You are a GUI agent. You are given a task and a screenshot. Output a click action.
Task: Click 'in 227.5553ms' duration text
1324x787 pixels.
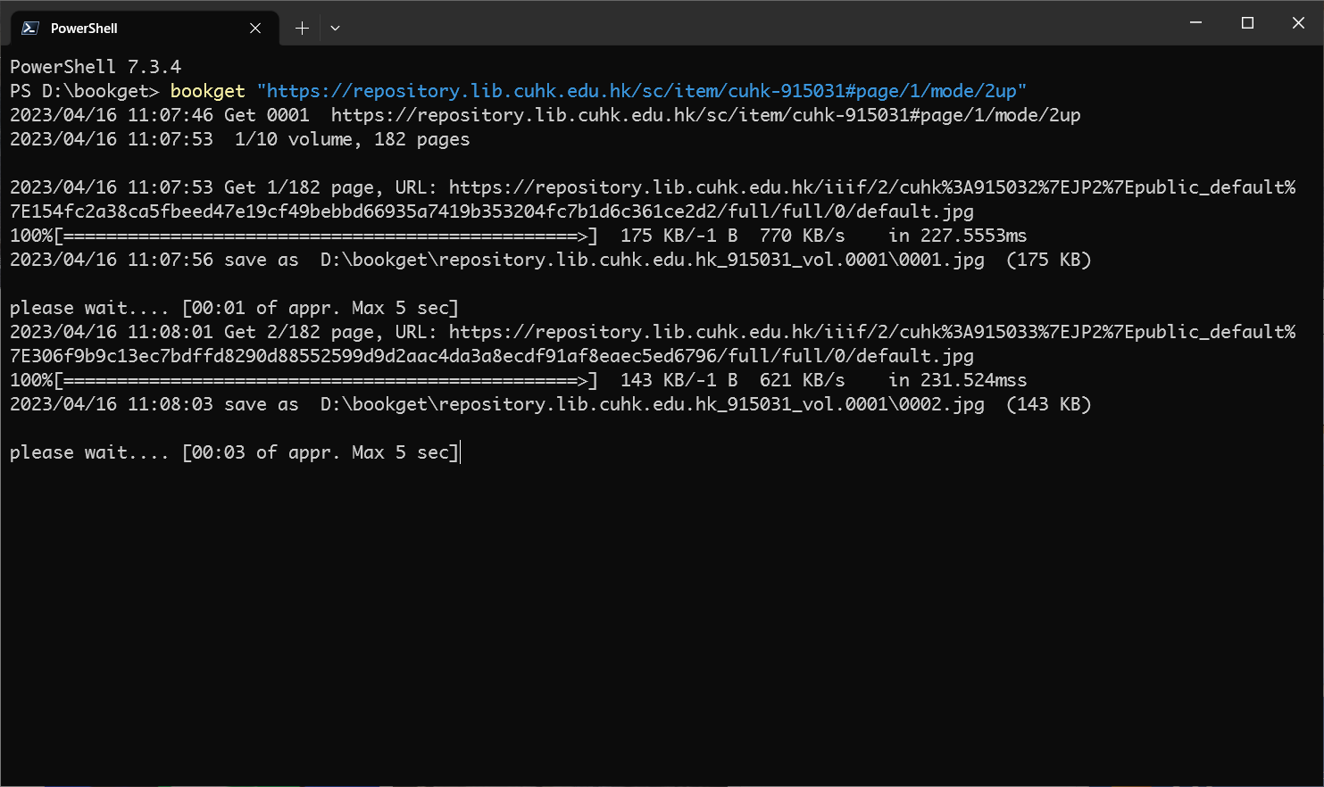[958, 236]
